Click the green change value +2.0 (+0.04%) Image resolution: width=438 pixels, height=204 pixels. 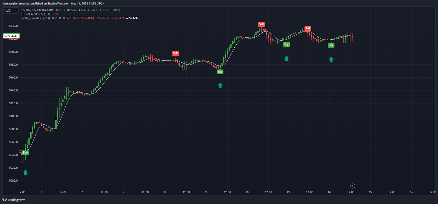pyautogui.click(x=111, y=10)
